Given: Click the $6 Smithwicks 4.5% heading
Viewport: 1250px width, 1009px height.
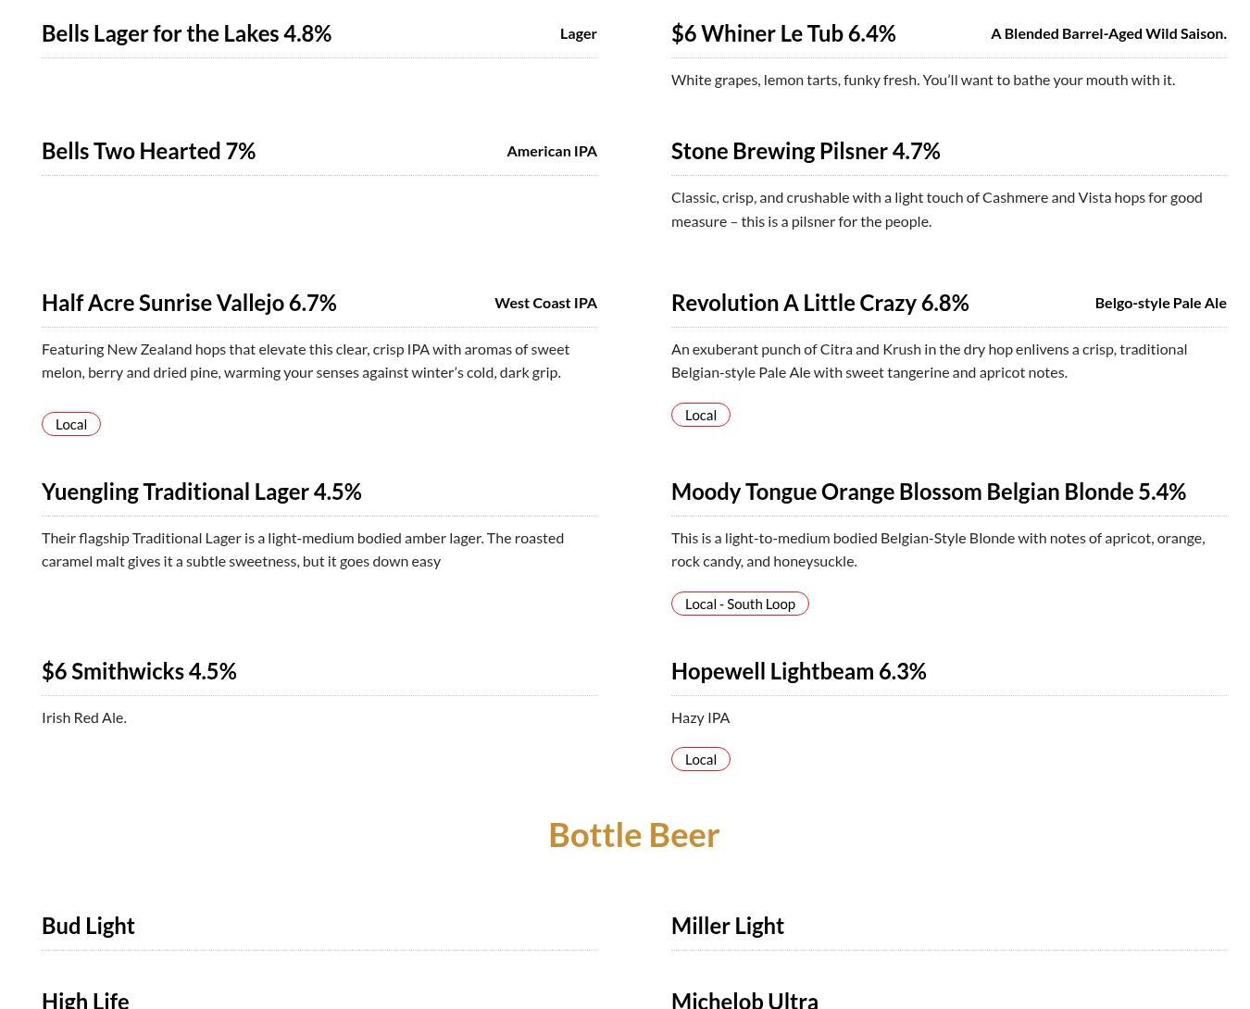Looking at the screenshot, I should click(139, 671).
